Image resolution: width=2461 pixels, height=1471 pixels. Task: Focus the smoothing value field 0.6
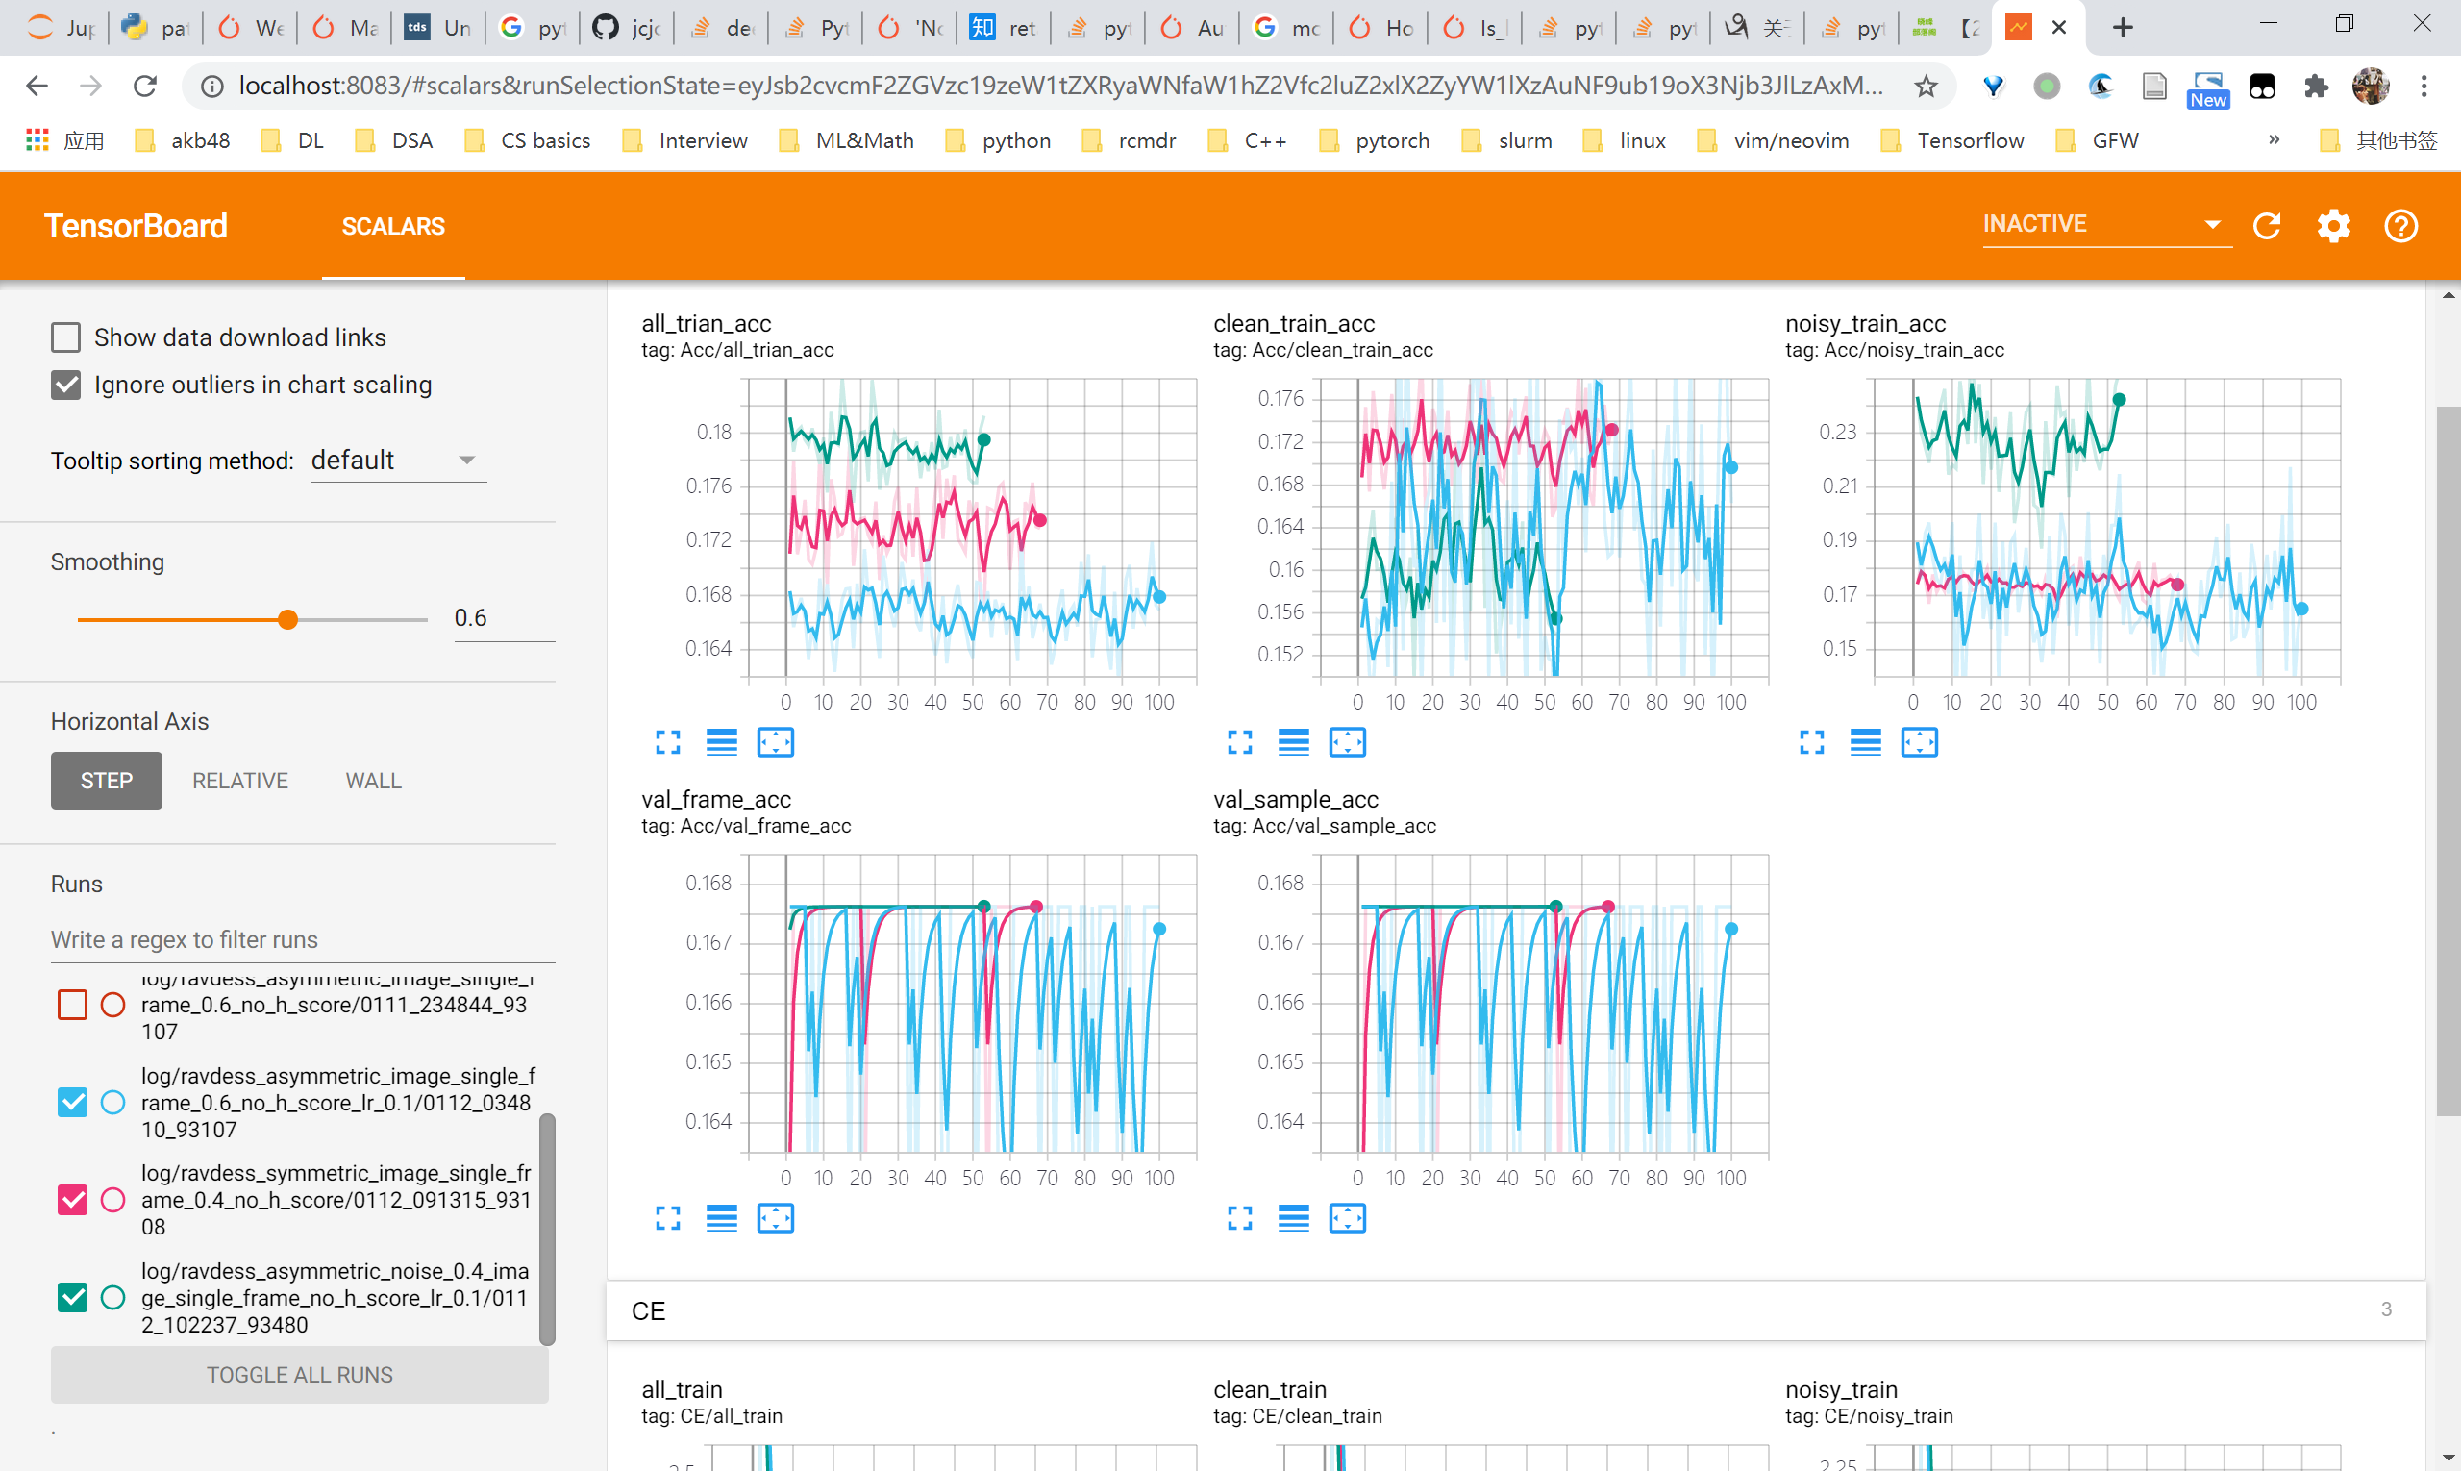pos(504,618)
